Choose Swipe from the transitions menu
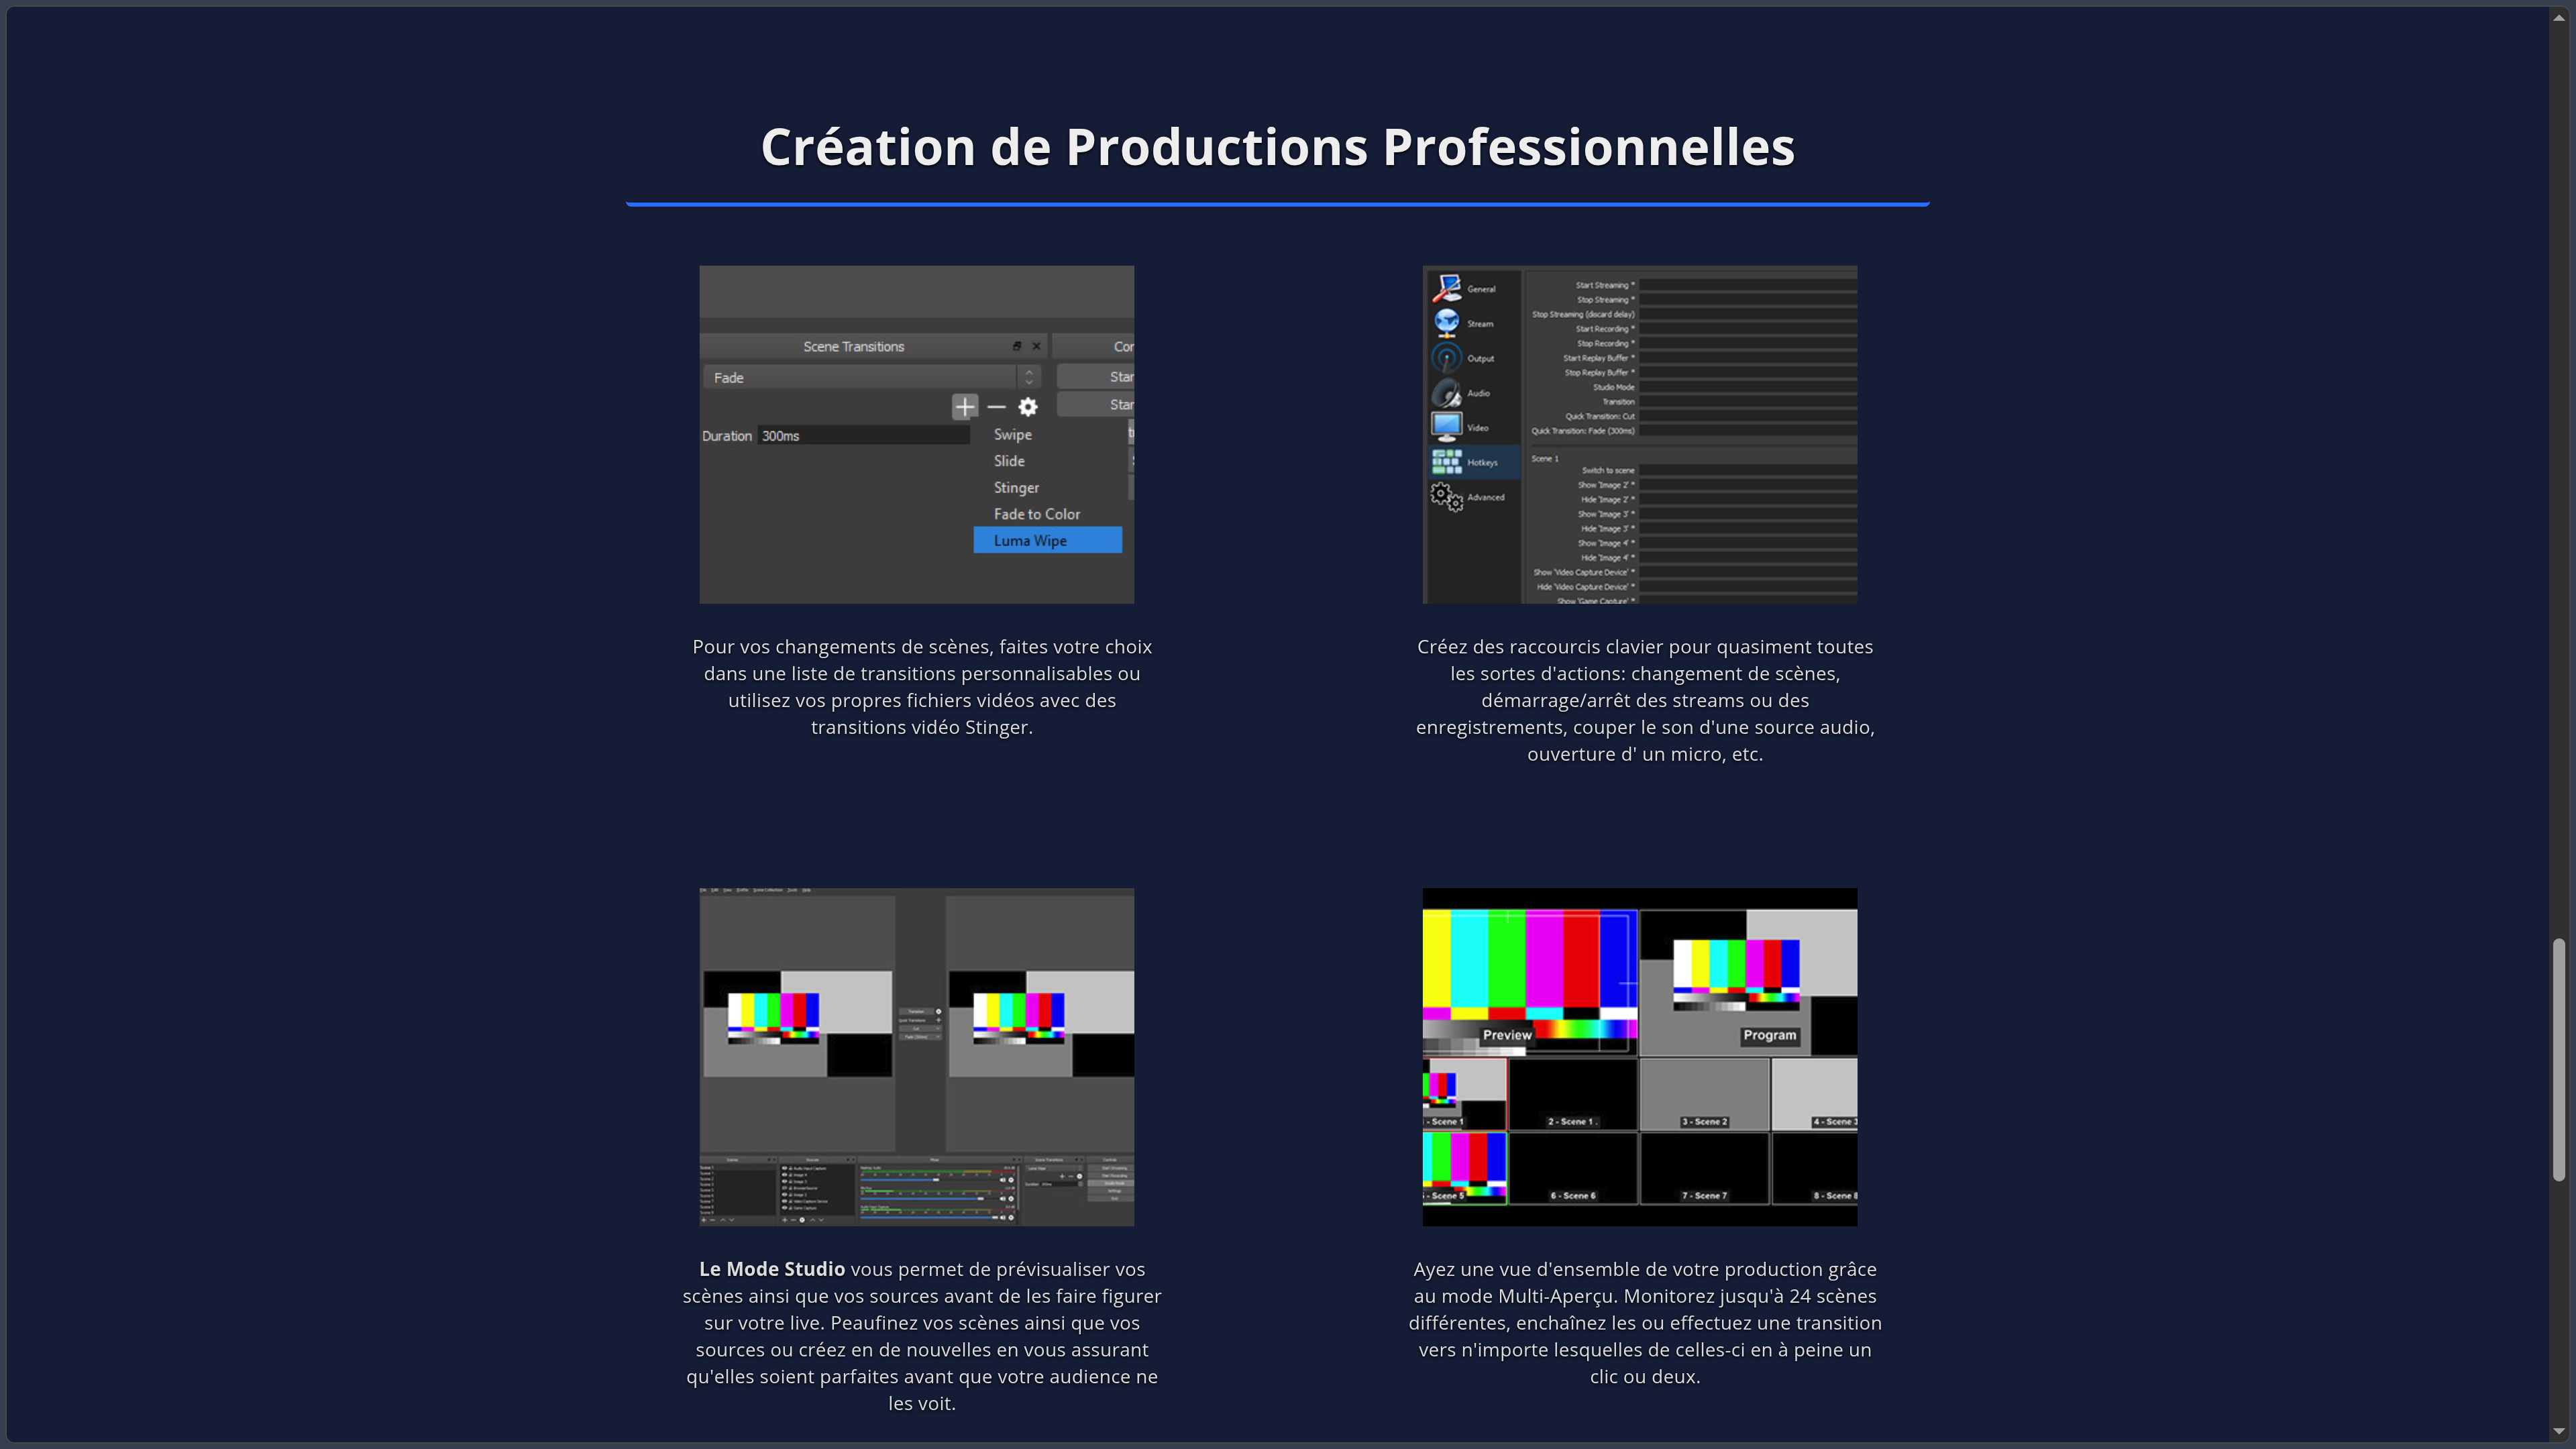This screenshot has width=2576, height=1449. click(1012, 435)
